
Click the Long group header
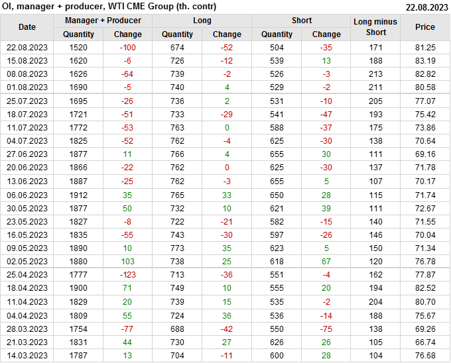pos(202,21)
